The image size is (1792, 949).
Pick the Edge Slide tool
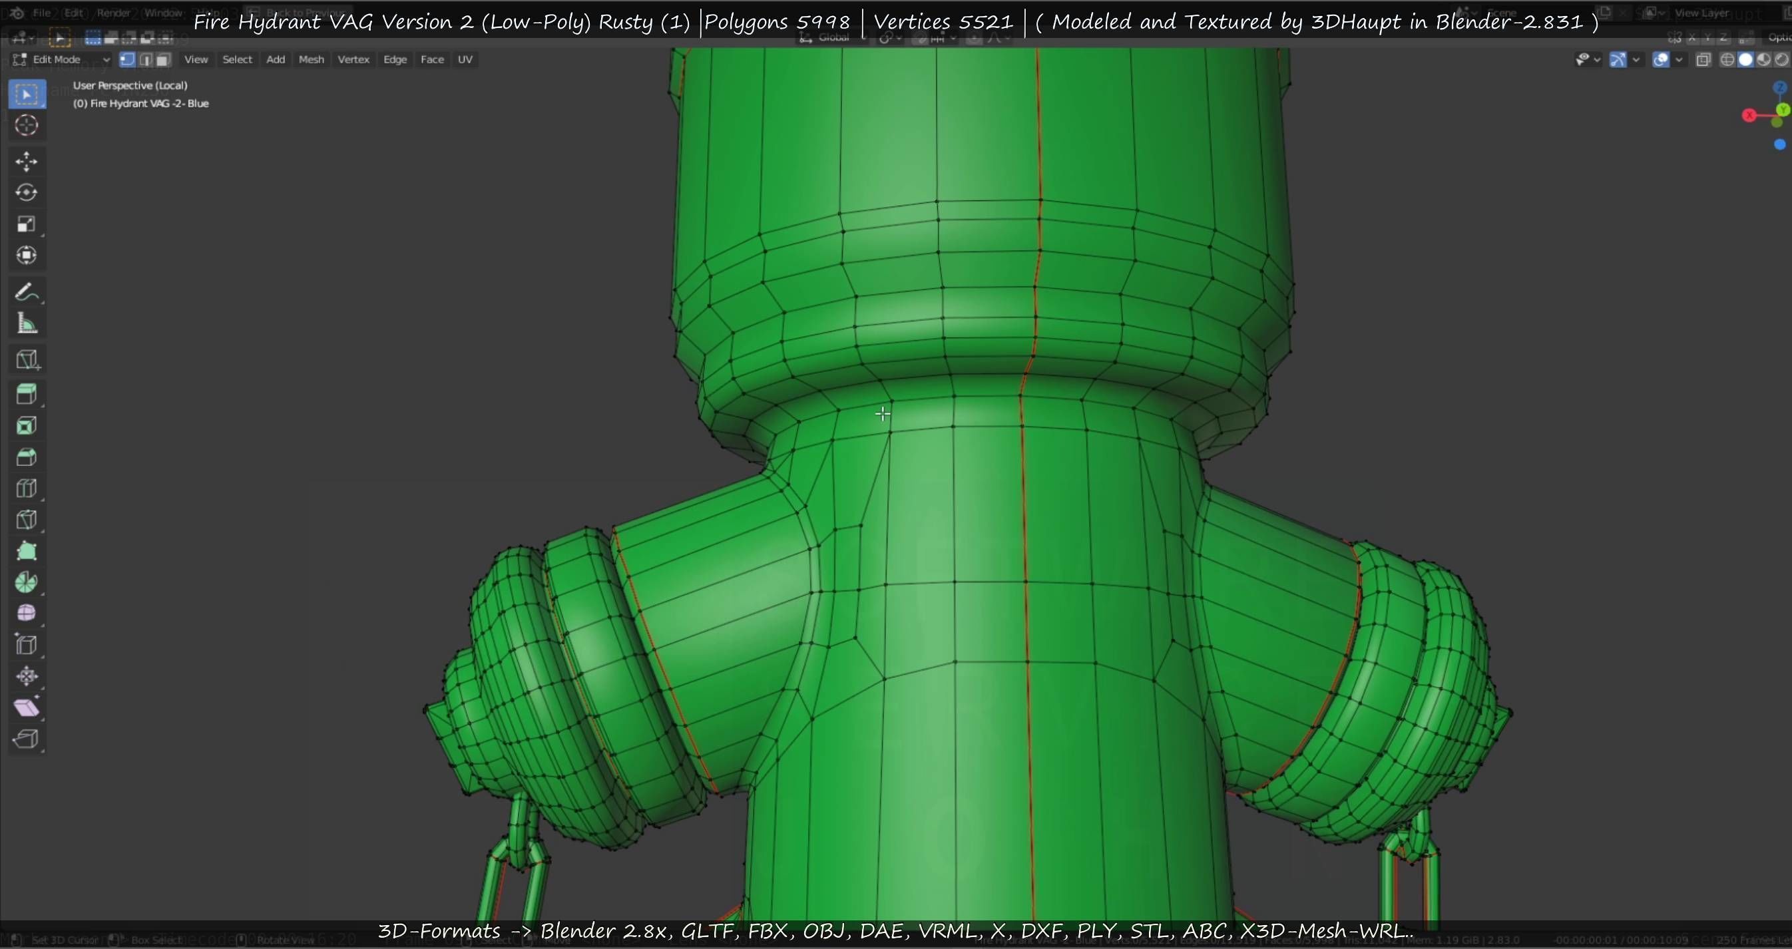click(27, 644)
